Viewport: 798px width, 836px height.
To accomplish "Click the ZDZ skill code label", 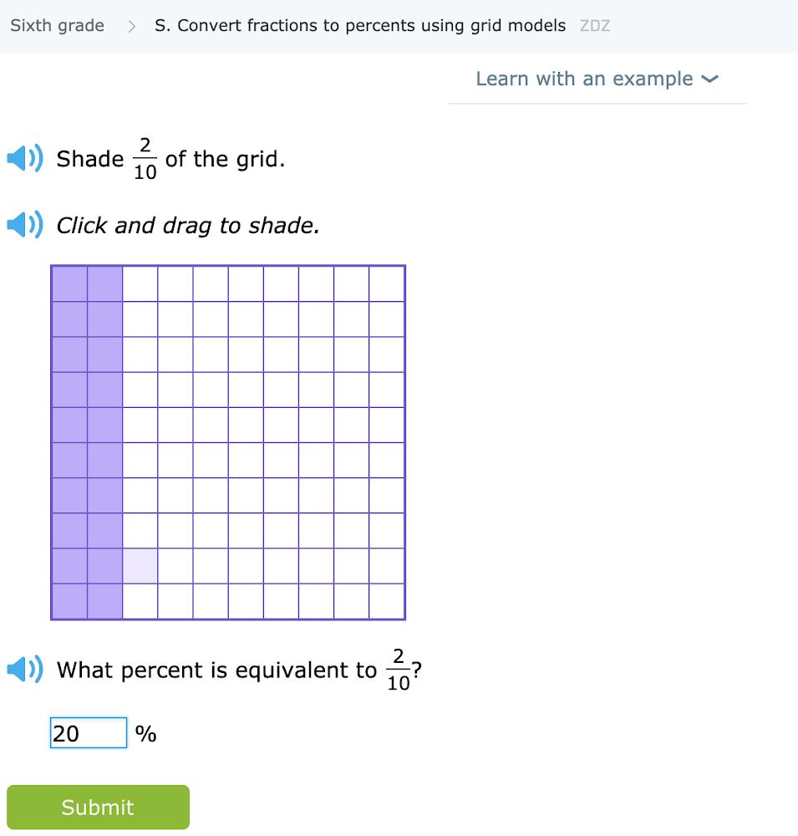I will pos(595,26).
